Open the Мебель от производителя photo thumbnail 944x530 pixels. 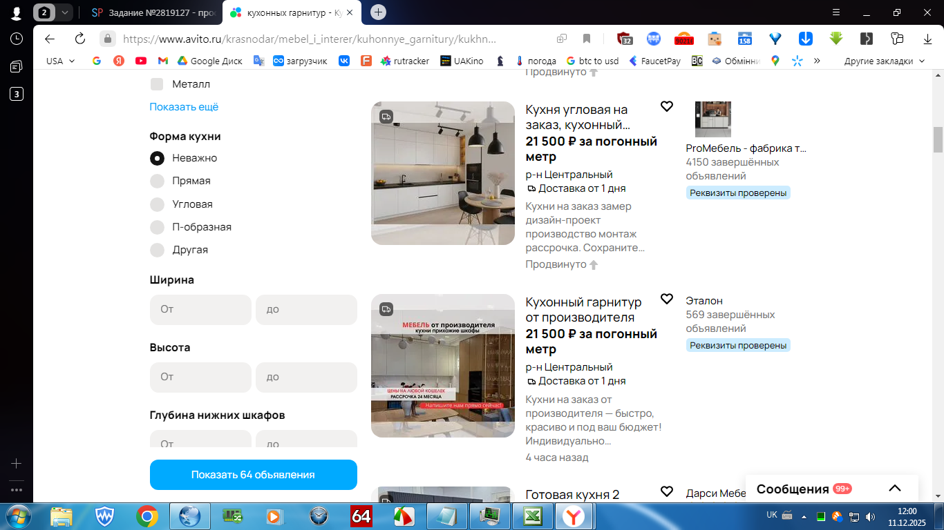[x=443, y=366]
